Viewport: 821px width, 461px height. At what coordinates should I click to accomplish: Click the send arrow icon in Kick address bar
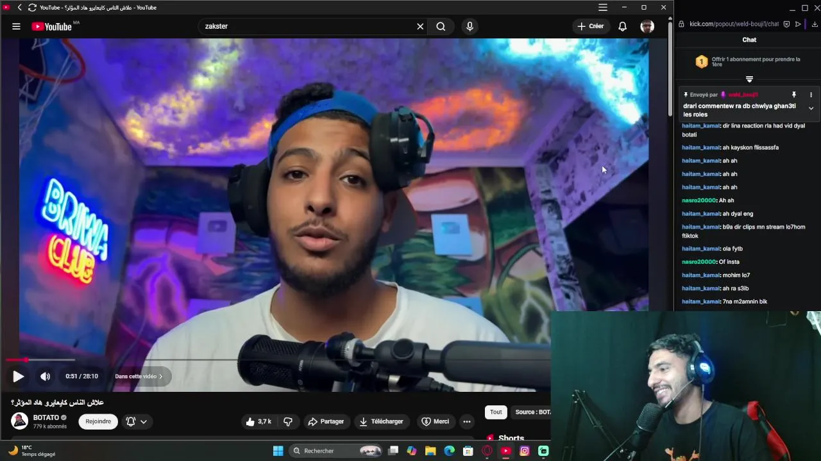799,24
